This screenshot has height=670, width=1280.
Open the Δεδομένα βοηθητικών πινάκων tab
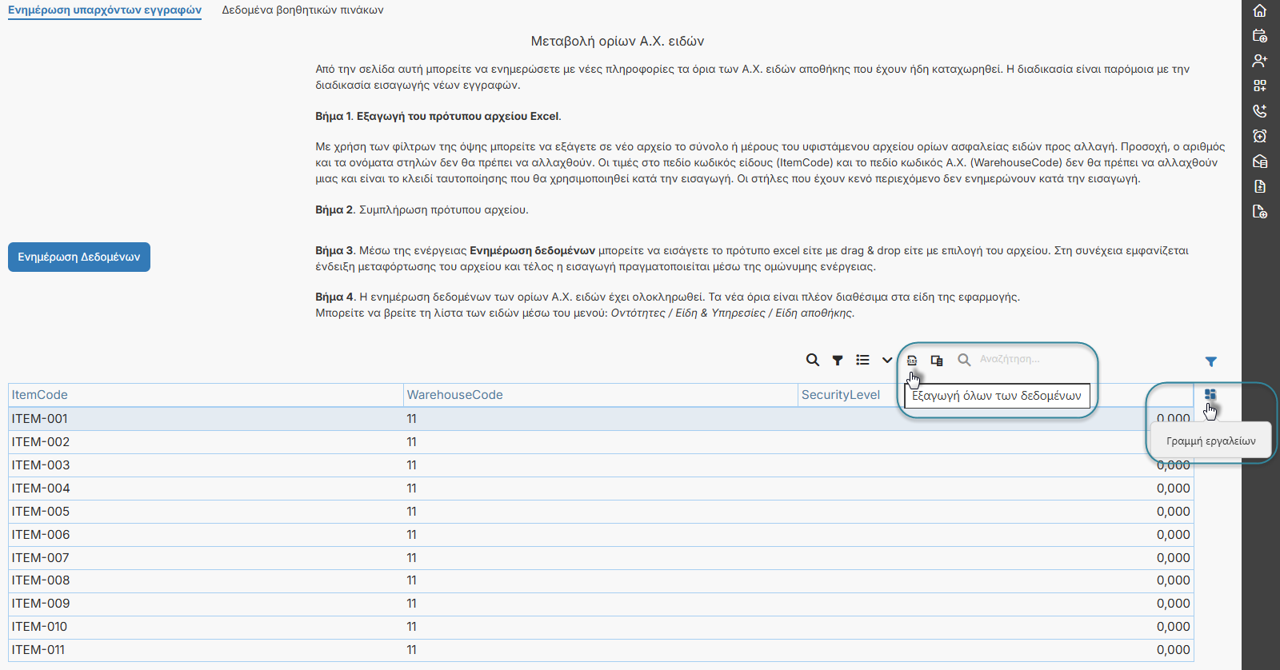point(302,10)
